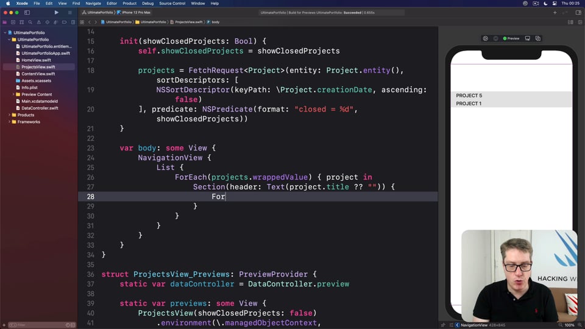Open UltimatePortfolio folder in jump bar
This screenshot has height=329, width=585.
tap(151, 22)
